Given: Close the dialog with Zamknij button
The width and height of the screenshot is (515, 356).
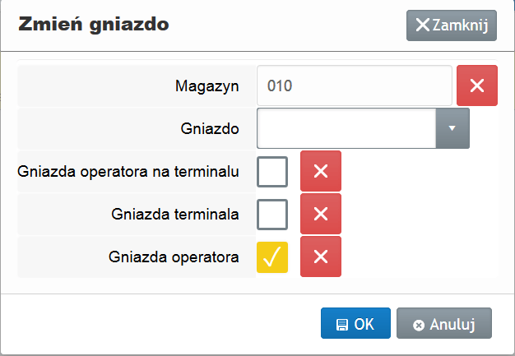Looking at the screenshot, I should point(452,25).
